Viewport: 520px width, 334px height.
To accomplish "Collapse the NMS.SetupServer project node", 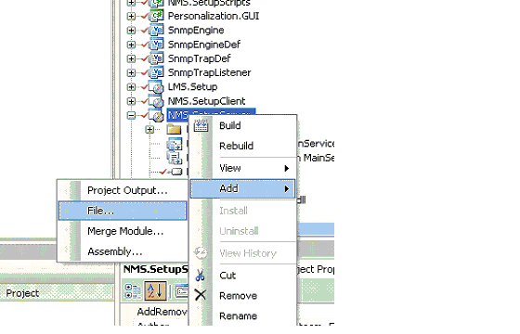I will pos(131,116).
